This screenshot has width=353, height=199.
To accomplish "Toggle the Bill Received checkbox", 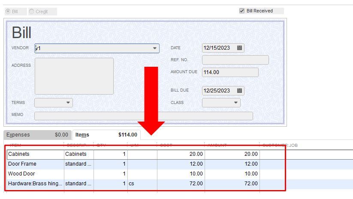I will pos(242,11).
